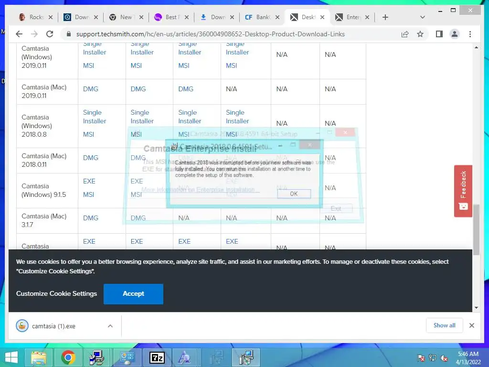The width and height of the screenshot is (489, 367).
Task: Open first MSI link for Camtasia Windows 9.1.5
Action: 88,194
